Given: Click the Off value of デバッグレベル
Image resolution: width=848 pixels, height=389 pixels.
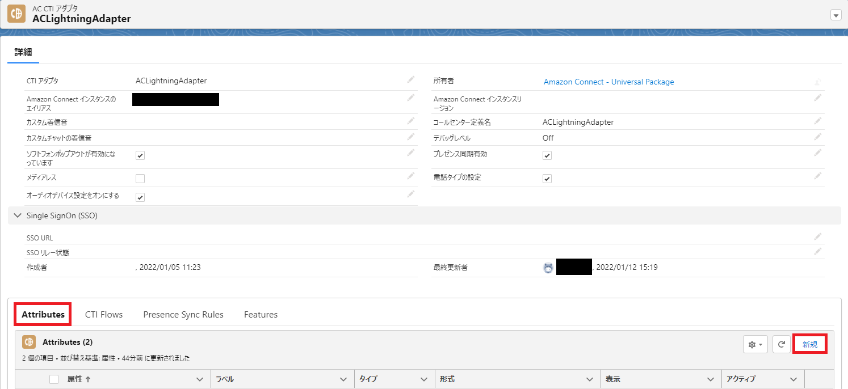Looking at the screenshot, I should 548,138.
